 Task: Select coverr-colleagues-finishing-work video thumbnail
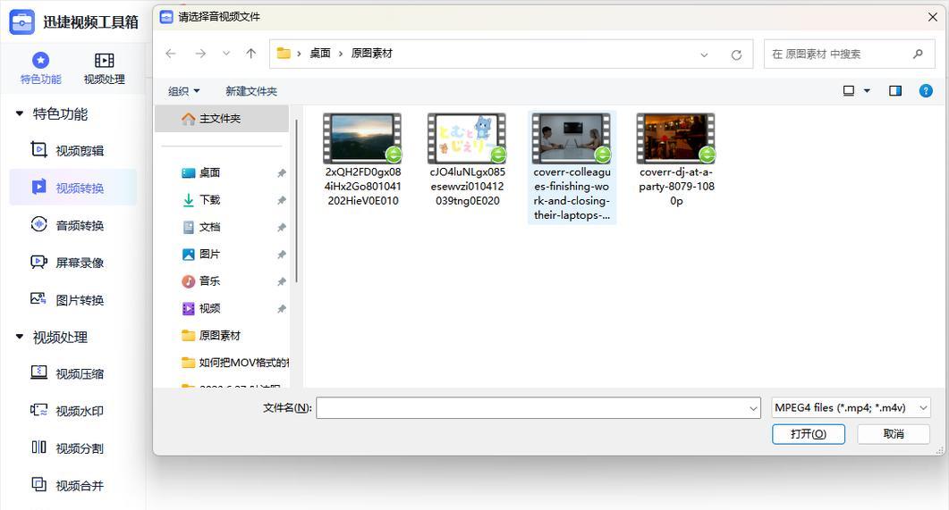[x=572, y=138]
